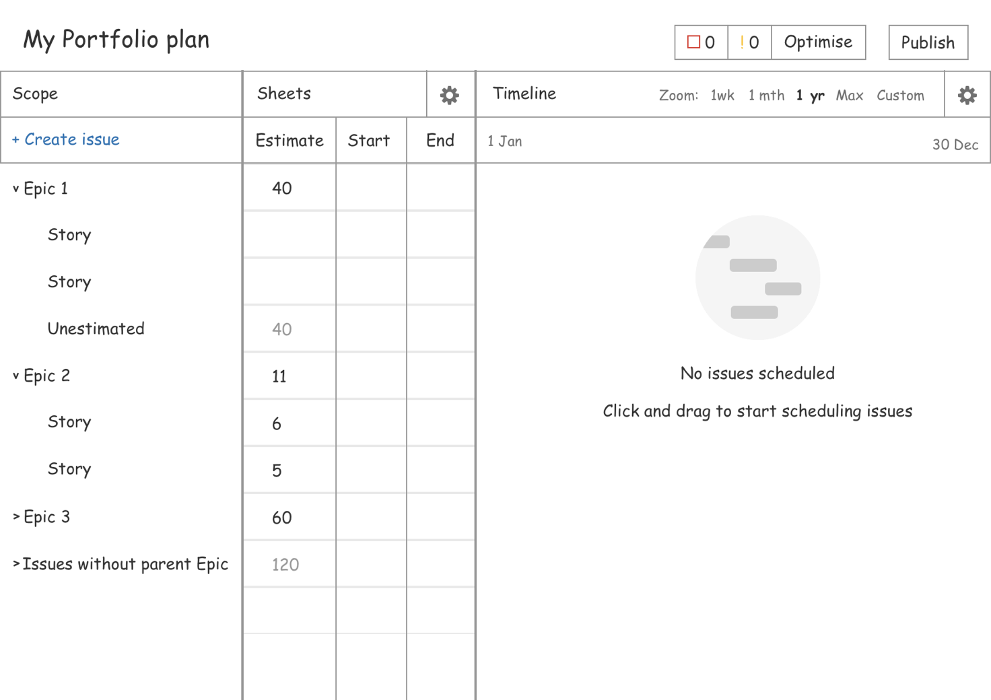Open the Timeline settings gear
991x700 pixels.
pos(967,95)
